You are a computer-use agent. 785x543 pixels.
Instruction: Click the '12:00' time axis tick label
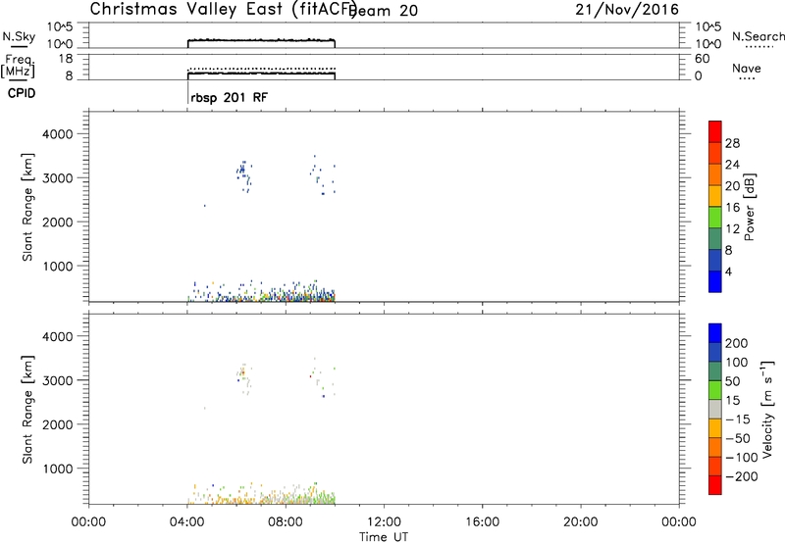pyautogui.click(x=384, y=522)
